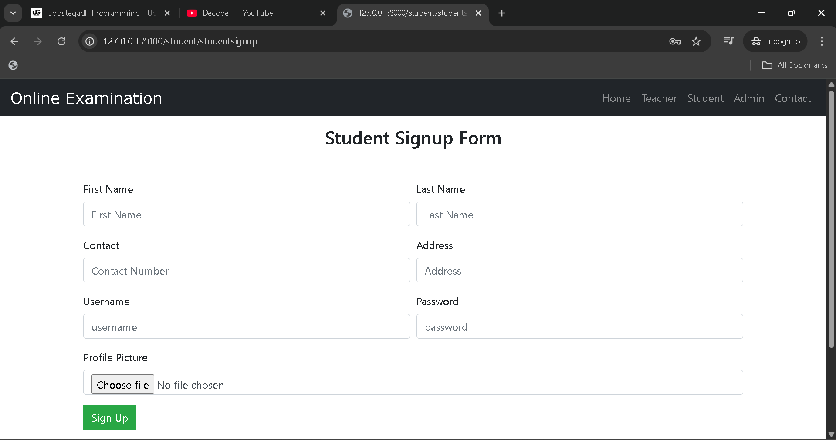The image size is (836, 440).
Task: Open the tab search chevron
Action: (13, 13)
